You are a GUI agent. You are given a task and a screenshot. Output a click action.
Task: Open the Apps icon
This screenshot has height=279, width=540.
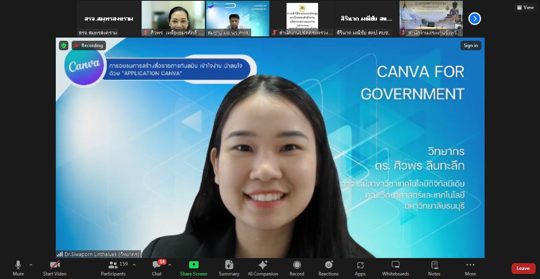[360, 265]
